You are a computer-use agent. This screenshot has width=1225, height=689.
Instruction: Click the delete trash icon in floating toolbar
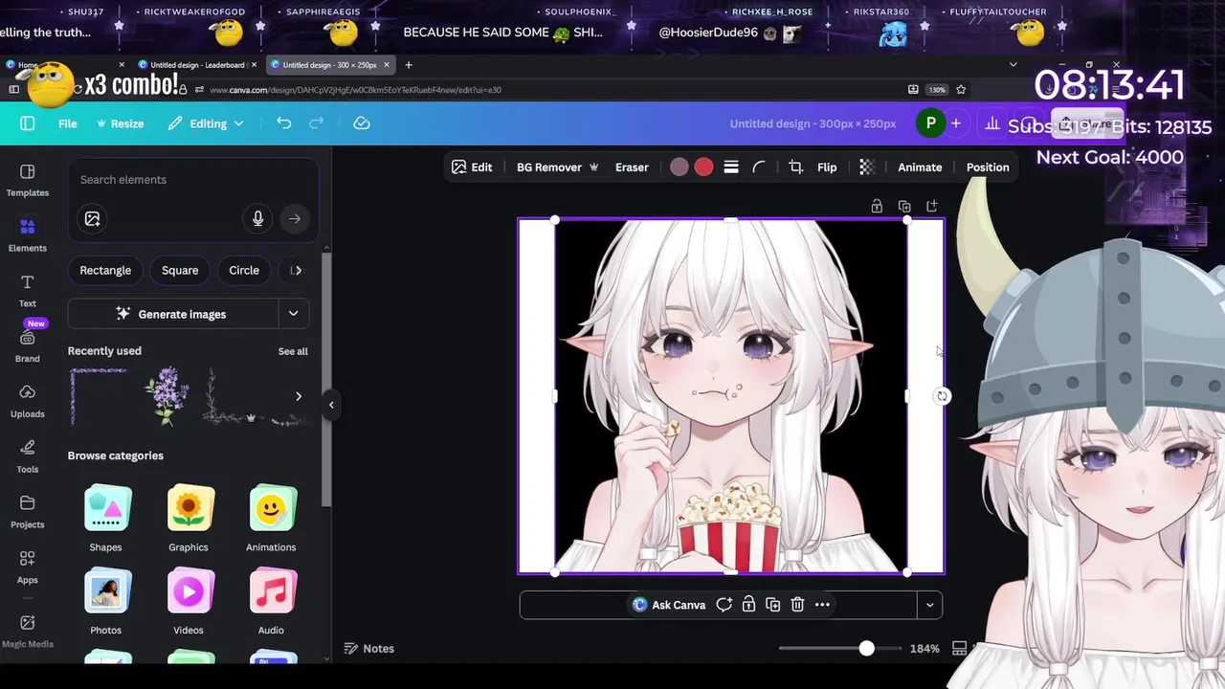pos(797,605)
